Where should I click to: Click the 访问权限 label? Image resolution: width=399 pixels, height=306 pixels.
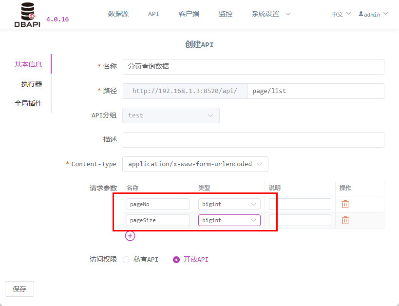[x=103, y=259]
